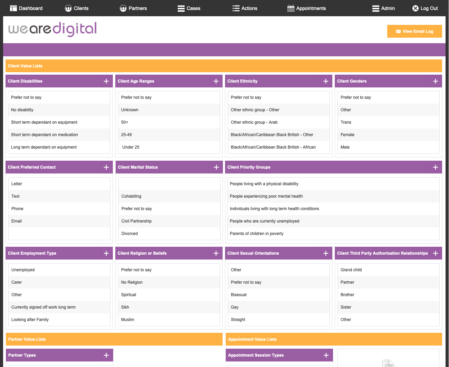Click the Appointments calendar icon
This screenshot has width=449, height=367.
[x=291, y=8]
